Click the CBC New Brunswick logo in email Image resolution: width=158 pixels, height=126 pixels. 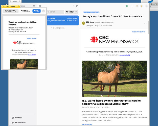[115, 40]
